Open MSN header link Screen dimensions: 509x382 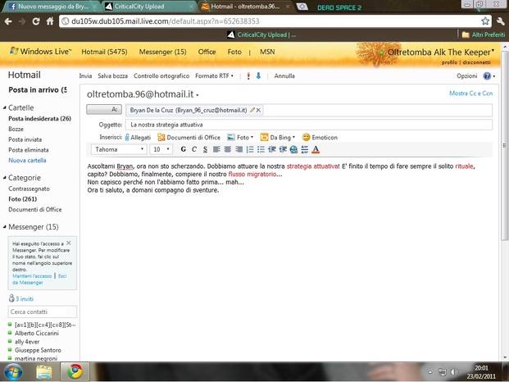267,52
